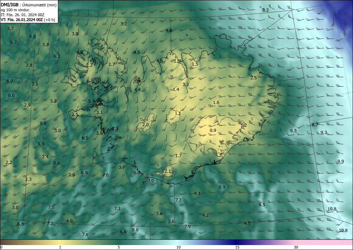Image resolution: width=353 pixels, height=250 pixels.
Task: Click the colour scale tick label 10
Action: pyautogui.click(x=178, y=247)
